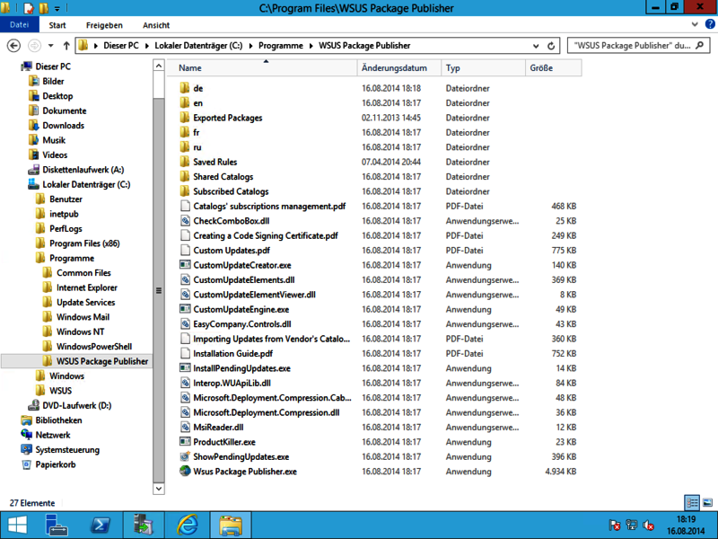This screenshot has height=539, width=718.
Task: Select Netzwerk in the navigation tree
Action: click(53, 435)
